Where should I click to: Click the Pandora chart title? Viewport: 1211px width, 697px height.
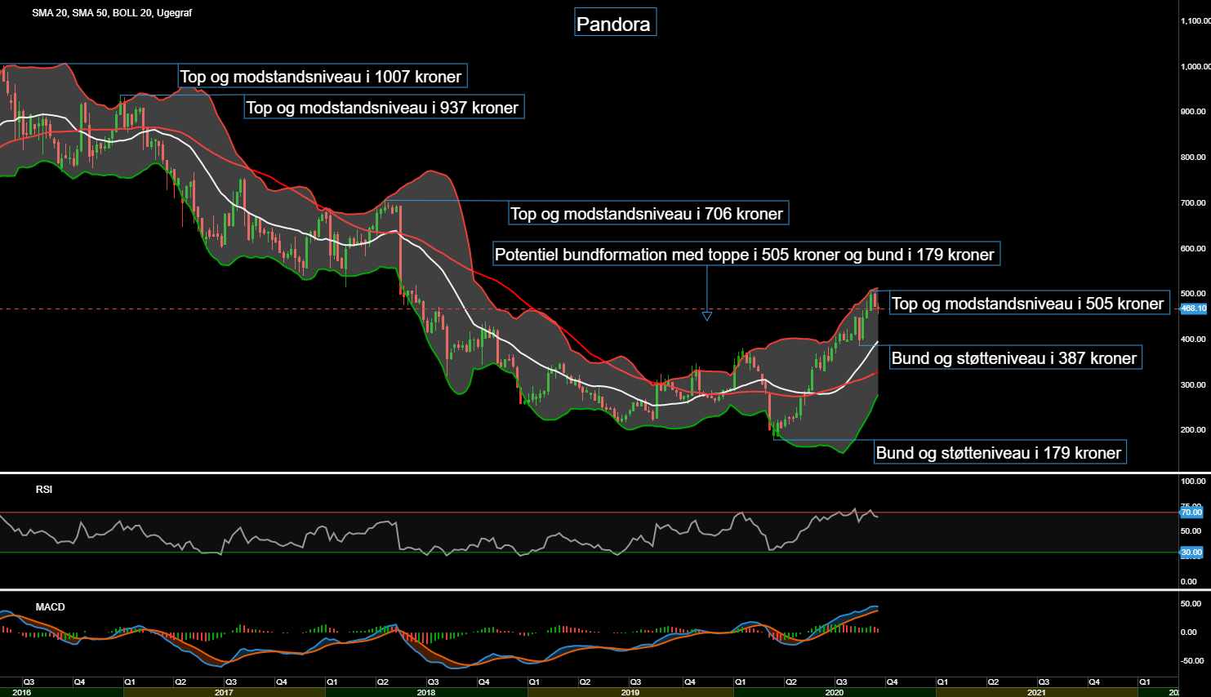click(614, 24)
